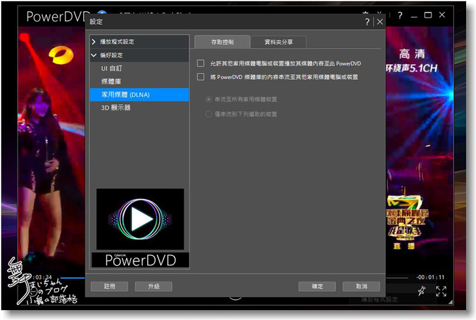The image size is (476, 320).
Task: Select 串流至所有家用媒體裝置 radio option
Action: 209,99
